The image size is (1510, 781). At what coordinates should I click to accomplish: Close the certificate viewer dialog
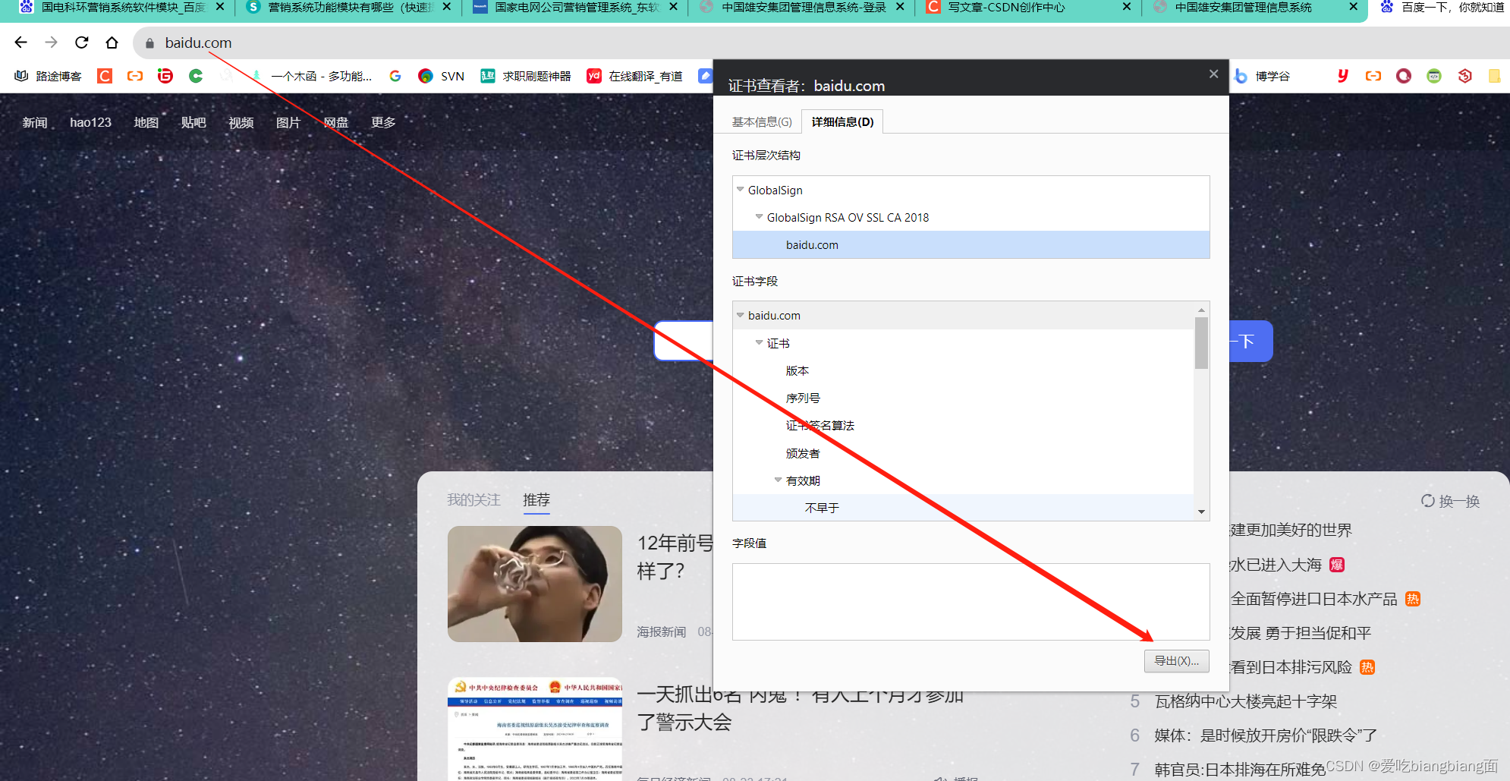coord(1213,74)
